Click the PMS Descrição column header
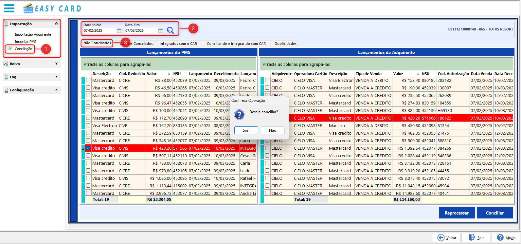The width and height of the screenshot is (521, 244). click(104, 74)
